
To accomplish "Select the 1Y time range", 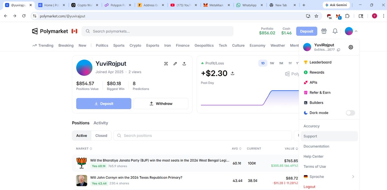I will coord(290,63).
